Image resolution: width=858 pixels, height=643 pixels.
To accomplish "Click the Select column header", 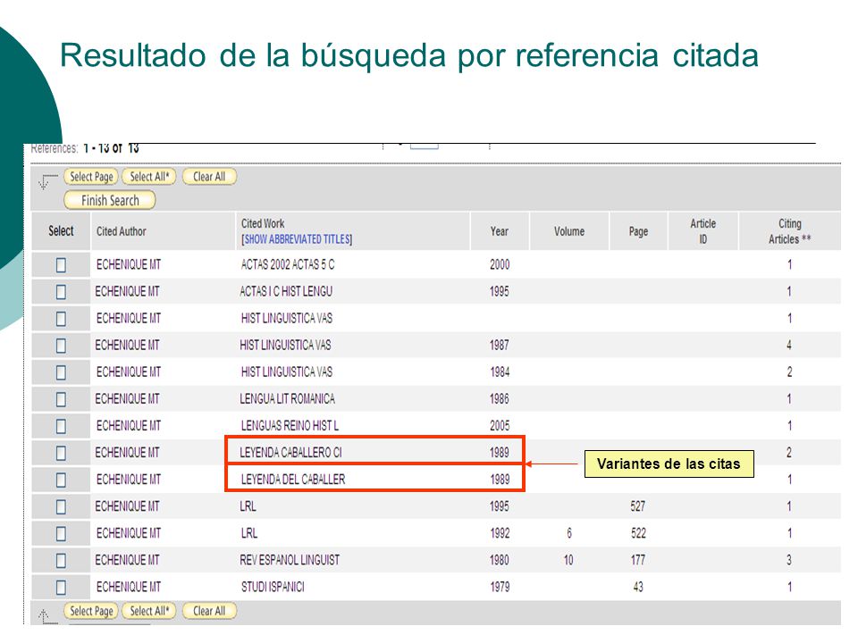I will click(x=61, y=231).
